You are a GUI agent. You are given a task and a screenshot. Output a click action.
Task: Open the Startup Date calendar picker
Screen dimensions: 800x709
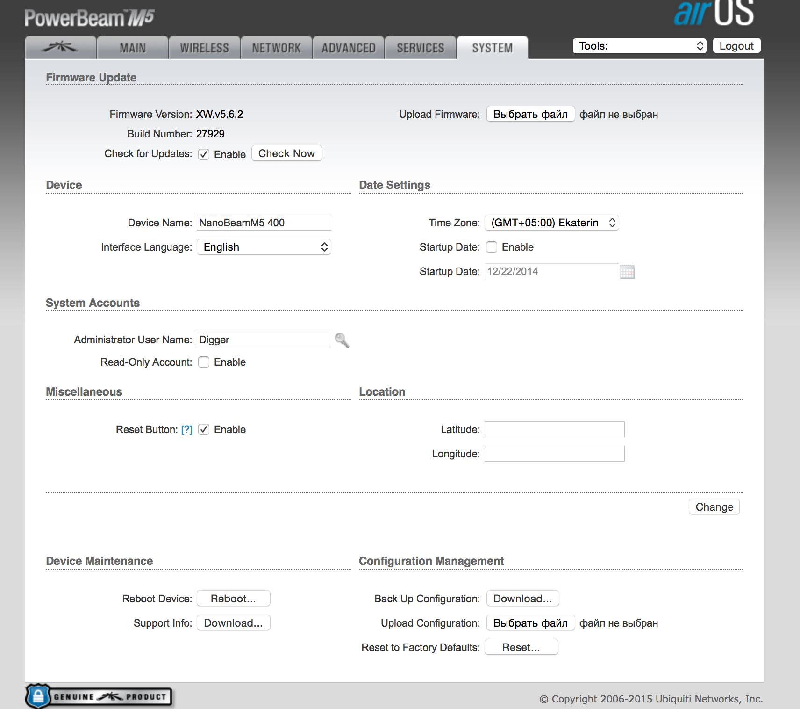click(x=627, y=272)
